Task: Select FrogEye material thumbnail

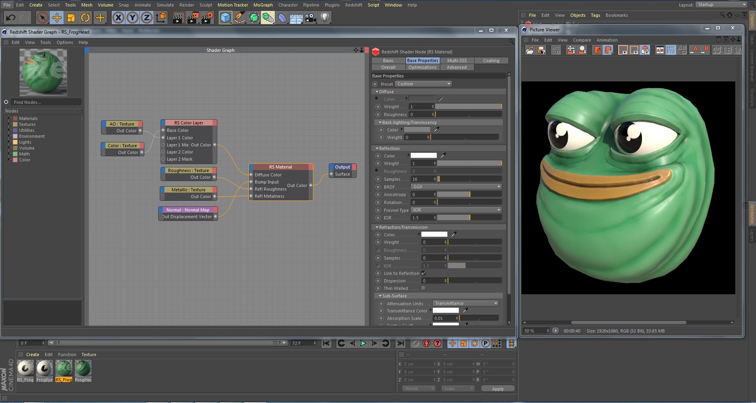Action: (44, 371)
